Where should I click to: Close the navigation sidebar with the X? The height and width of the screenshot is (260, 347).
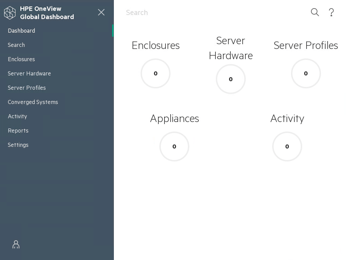[x=101, y=12]
